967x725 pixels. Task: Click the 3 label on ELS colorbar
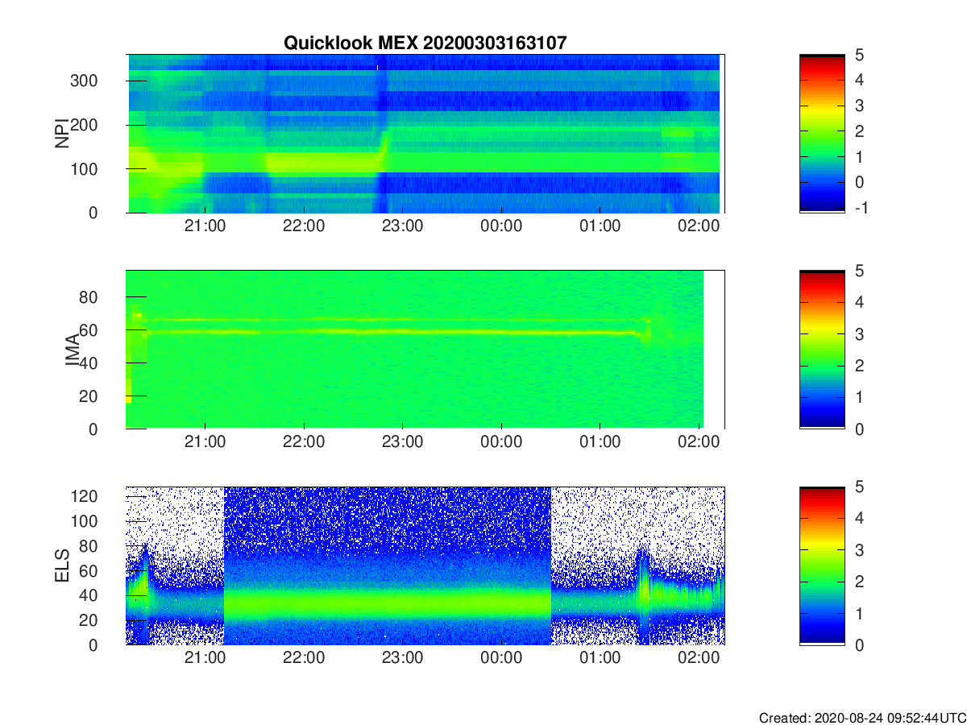click(860, 549)
